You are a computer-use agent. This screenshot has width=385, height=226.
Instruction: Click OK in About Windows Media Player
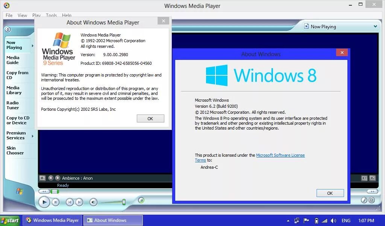point(150,119)
